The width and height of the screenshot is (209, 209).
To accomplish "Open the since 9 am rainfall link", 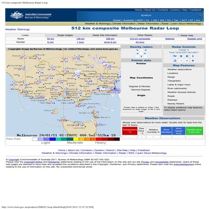I will pos(110,42).
